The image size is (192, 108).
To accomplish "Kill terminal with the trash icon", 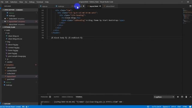I will [186, 97].
